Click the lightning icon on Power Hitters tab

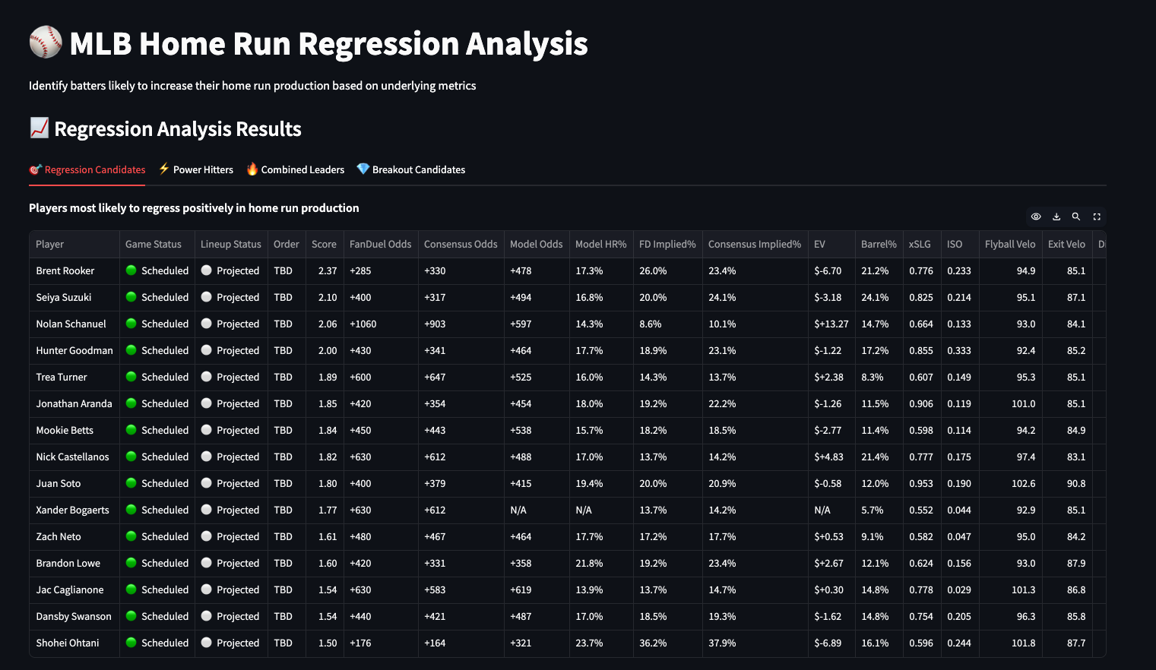(x=163, y=169)
